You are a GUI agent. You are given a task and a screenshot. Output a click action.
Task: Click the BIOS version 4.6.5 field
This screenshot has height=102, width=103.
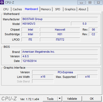pos(60,56)
